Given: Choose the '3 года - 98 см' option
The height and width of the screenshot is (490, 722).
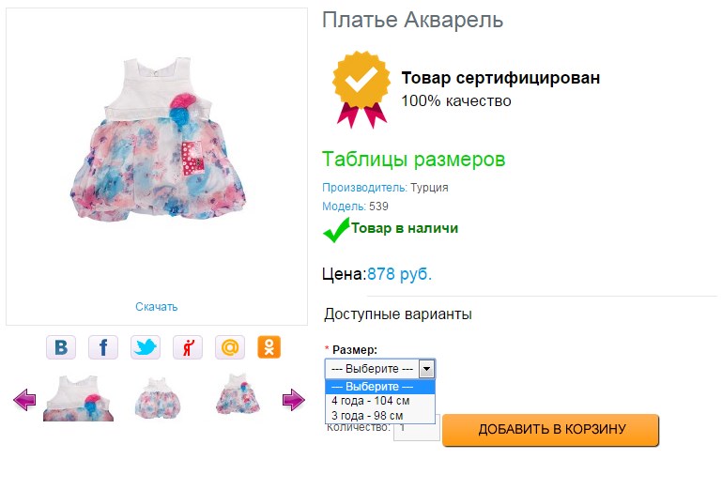Looking at the screenshot, I should [367, 415].
